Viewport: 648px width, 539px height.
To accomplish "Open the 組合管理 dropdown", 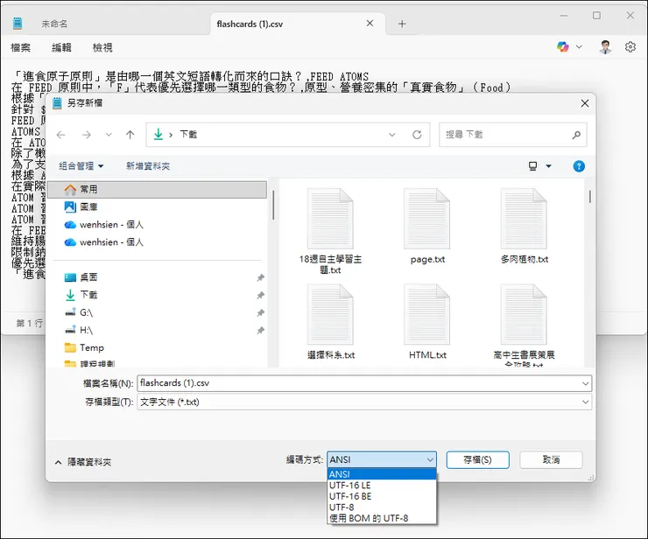I will [x=81, y=166].
